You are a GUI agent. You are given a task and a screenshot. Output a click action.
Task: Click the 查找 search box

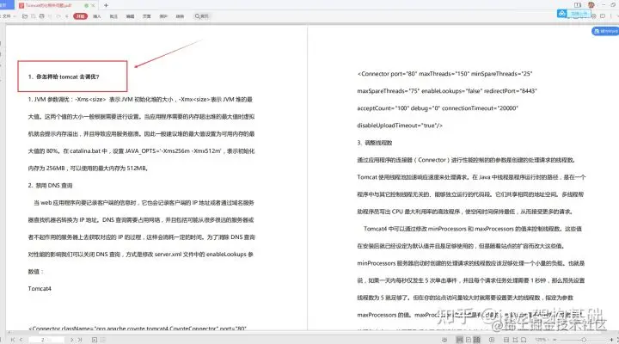pos(202,16)
